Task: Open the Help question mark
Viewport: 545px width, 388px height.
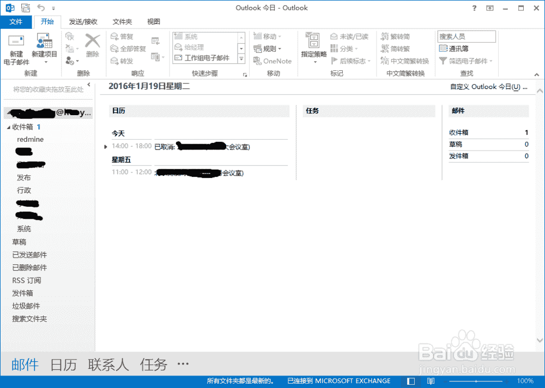Action: (474, 8)
